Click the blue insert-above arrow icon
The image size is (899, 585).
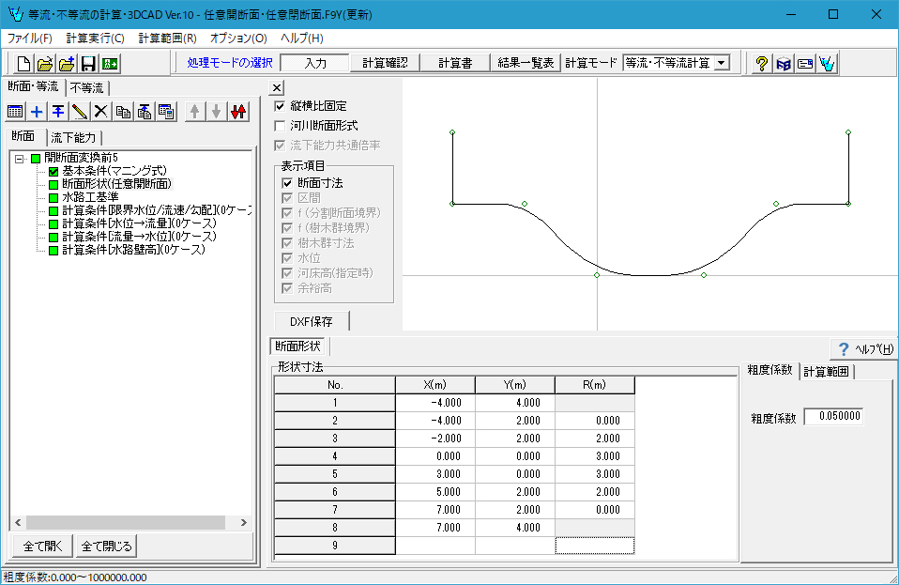click(58, 111)
